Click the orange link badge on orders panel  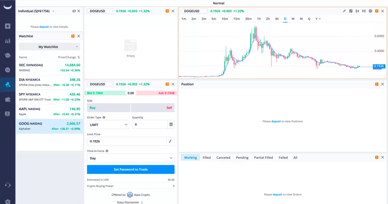[377, 157]
